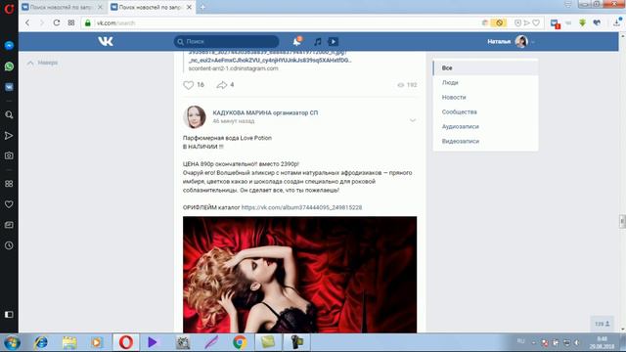This screenshot has width=626, height=352.
Task: Launch Internet Explorer from taskbar
Action: pyautogui.click(x=41, y=342)
